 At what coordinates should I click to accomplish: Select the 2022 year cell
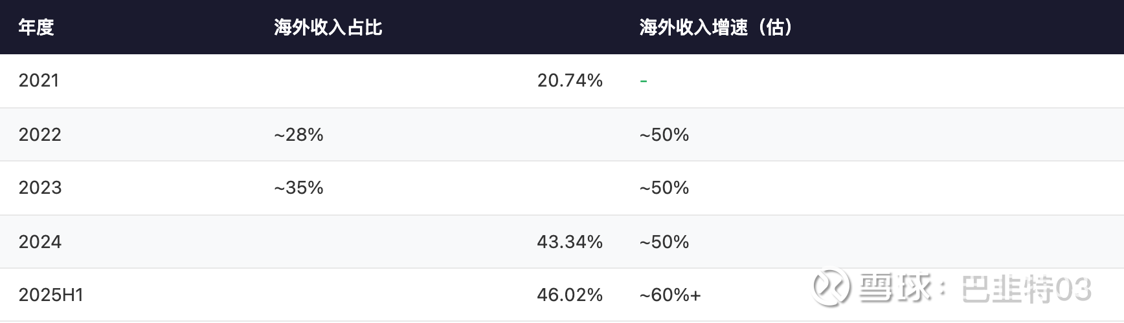(x=40, y=134)
